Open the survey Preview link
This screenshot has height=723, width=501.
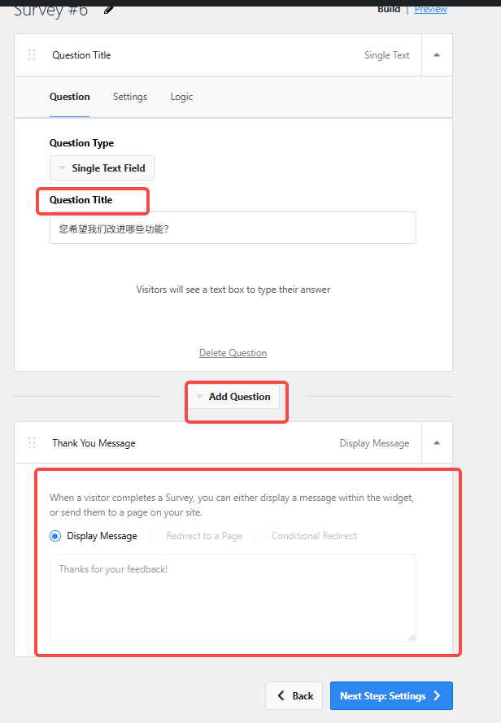[430, 9]
